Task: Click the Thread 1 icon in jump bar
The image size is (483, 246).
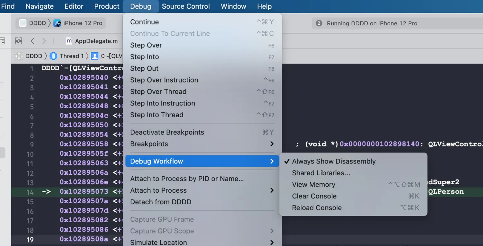Action: (x=53, y=56)
